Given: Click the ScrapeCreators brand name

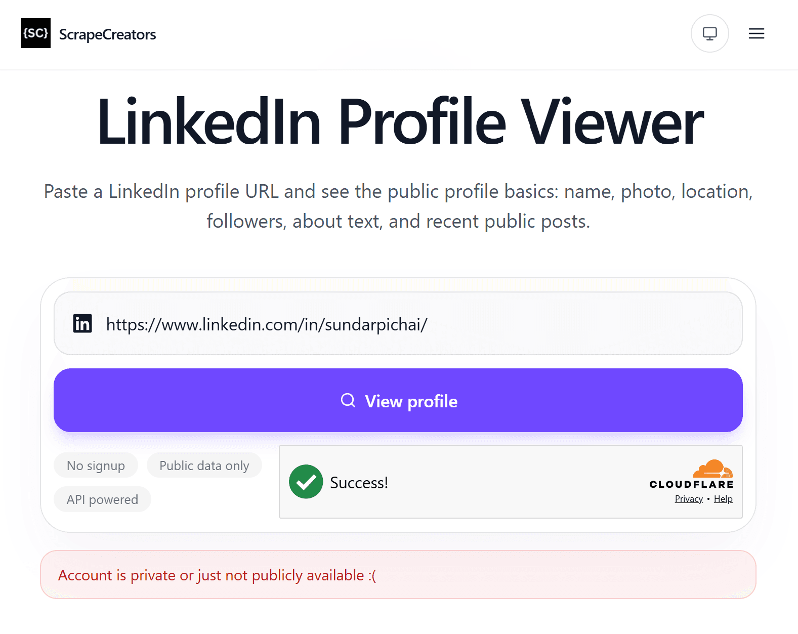Looking at the screenshot, I should [x=107, y=34].
